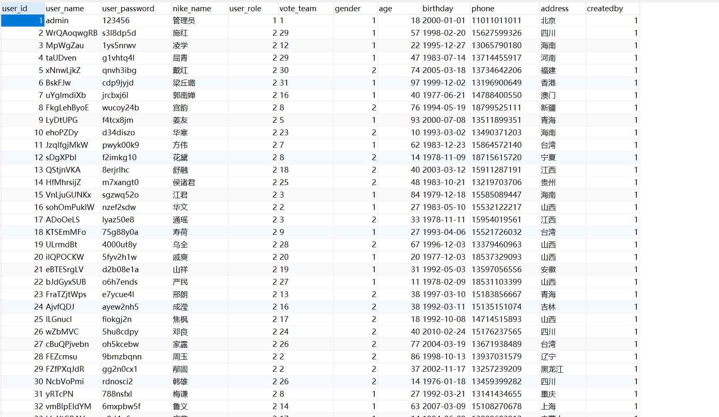Click the address cell 安徽

tap(562, 269)
